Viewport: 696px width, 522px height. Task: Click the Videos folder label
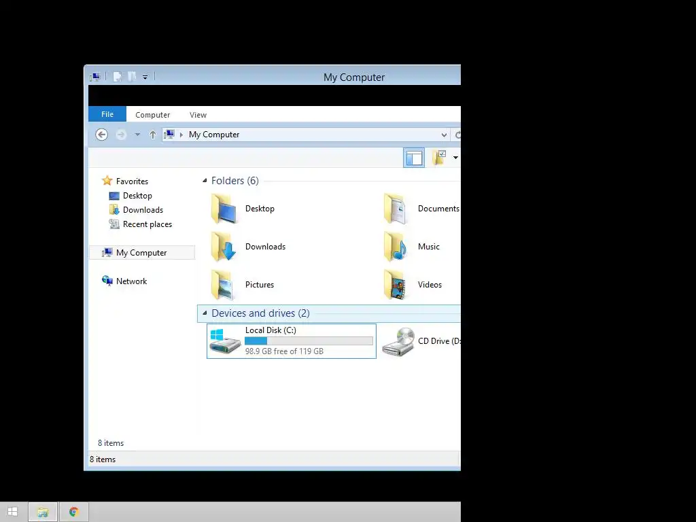coord(430,285)
